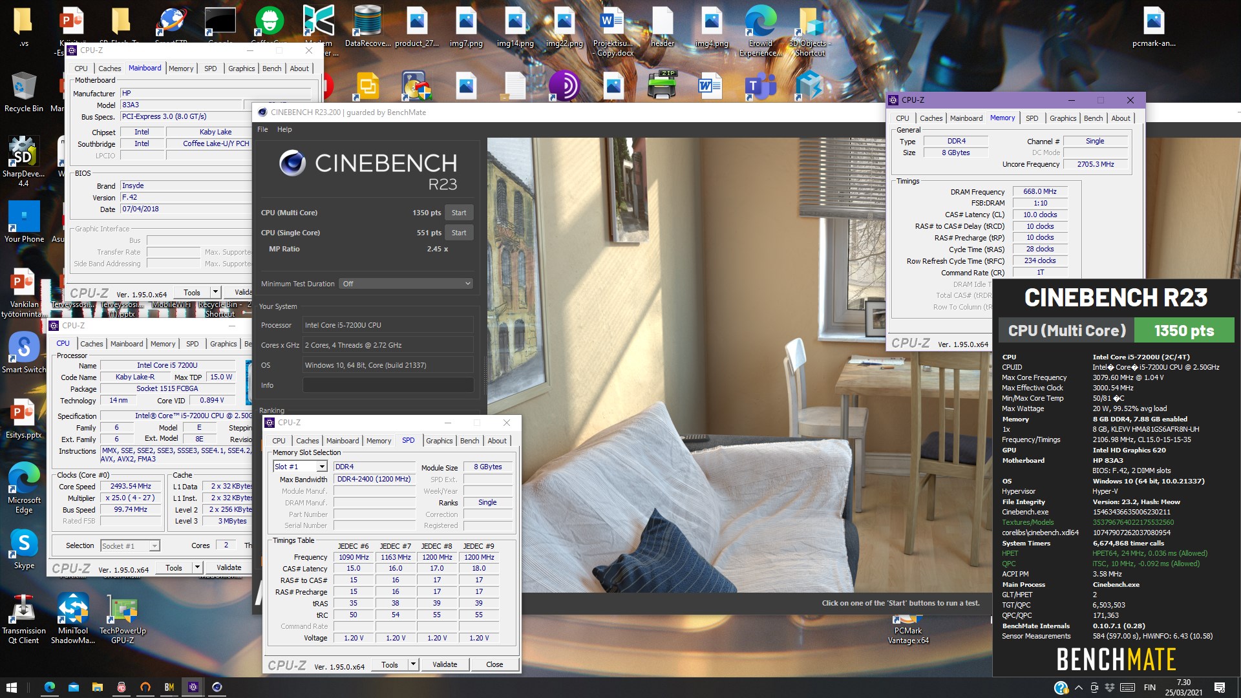The image size is (1241, 698).
Task: Start the CPU (Single Core) test
Action: coord(459,233)
